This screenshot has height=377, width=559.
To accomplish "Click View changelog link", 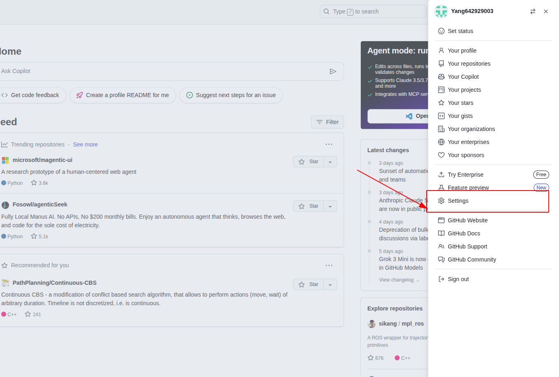I will click(399, 280).
